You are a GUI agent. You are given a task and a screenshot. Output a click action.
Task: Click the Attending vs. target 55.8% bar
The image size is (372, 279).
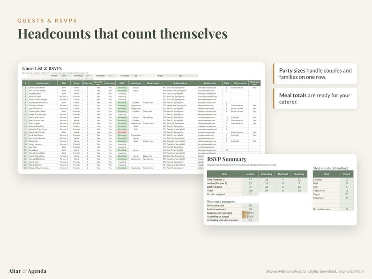(x=250, y=216)
